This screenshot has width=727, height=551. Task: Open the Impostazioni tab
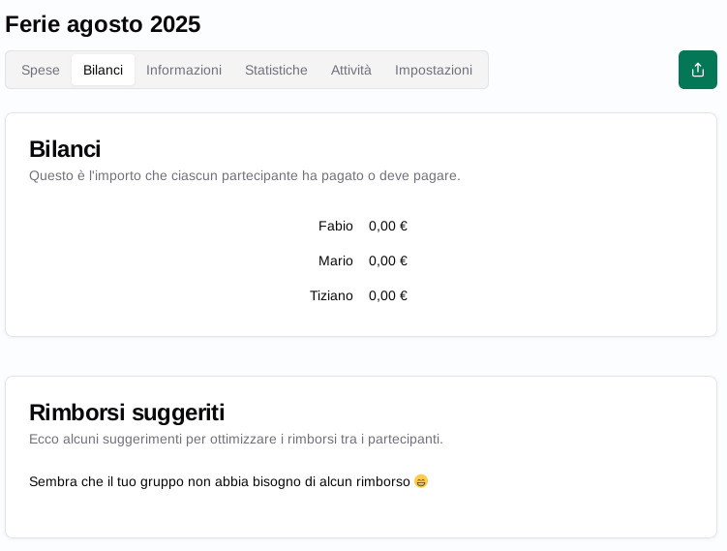[434, 70]
